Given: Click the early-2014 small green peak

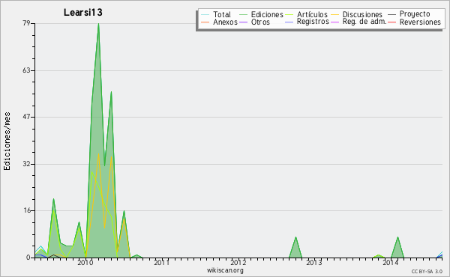Looking at the screenshot, I should click(x=397, y=247).
